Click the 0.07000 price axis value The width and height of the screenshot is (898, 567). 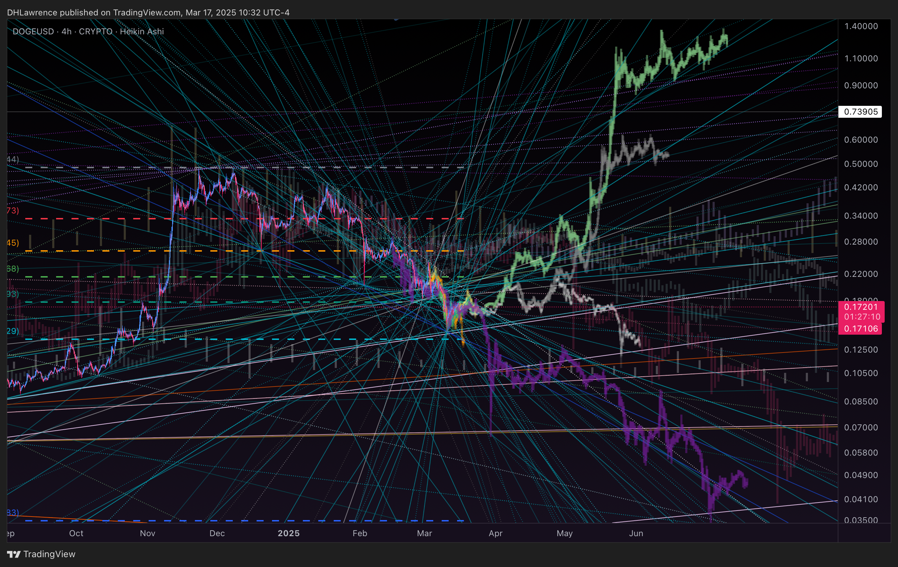861,428
